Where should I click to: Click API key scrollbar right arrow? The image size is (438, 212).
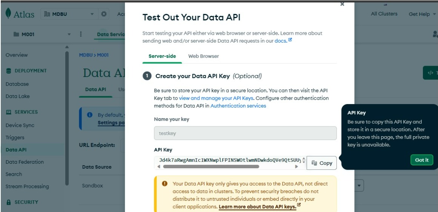296,166
